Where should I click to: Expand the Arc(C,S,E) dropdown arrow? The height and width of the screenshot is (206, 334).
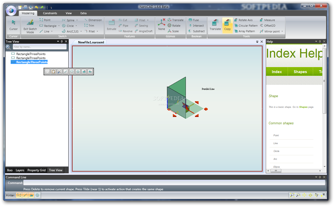[x=81, y=31]
